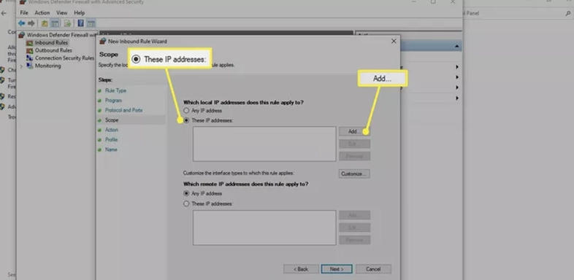Click the Control Panel back arrow

[4, 13]
